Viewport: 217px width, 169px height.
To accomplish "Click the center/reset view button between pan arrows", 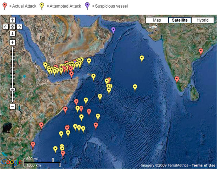I will point(12,27).
